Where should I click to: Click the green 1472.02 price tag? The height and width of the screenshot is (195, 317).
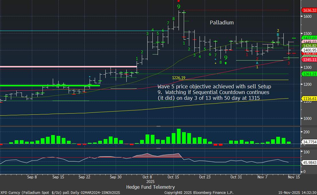tap(309, 38)
